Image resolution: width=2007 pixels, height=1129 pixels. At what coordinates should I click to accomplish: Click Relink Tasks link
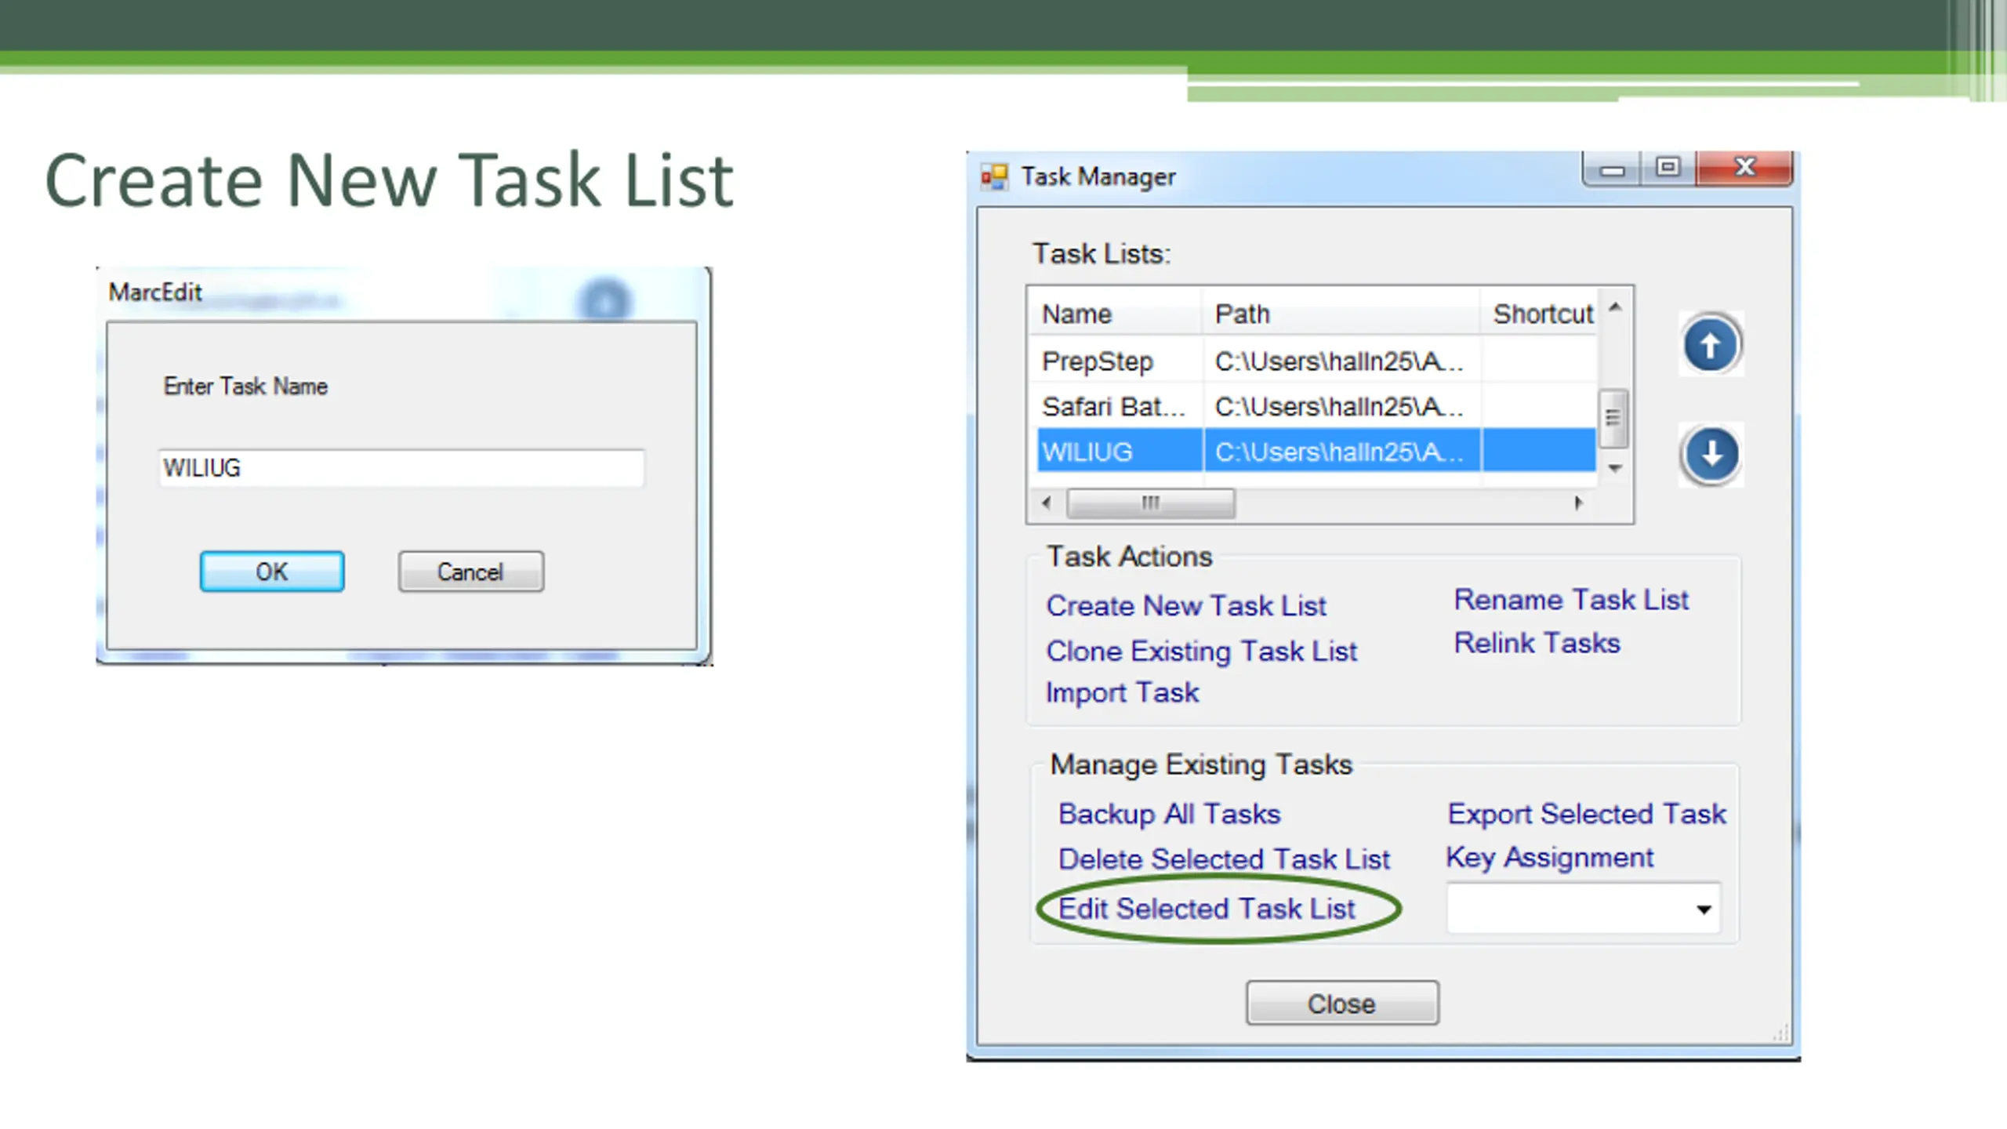1537,643
